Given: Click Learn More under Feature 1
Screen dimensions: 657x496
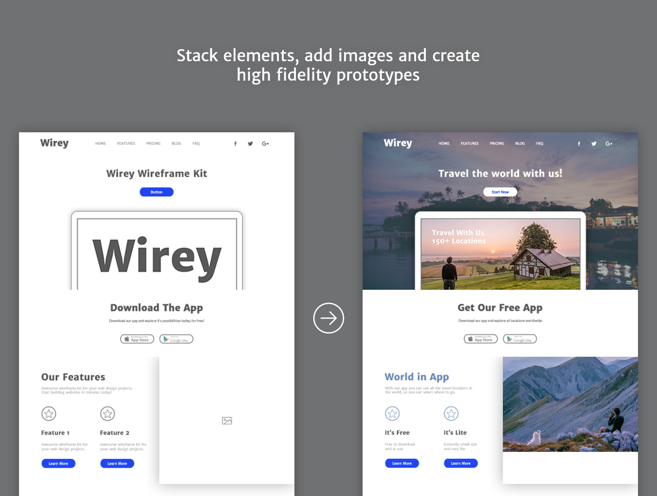Looking at the screenshot, I should tap(58, 463).
